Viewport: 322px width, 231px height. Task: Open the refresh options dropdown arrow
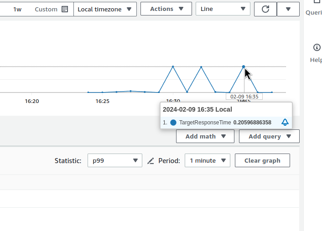pos(288,9)
